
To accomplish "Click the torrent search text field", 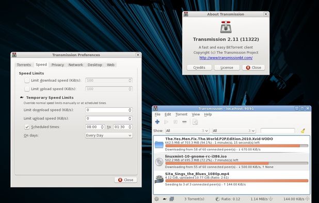I will [x=278, y=130].
